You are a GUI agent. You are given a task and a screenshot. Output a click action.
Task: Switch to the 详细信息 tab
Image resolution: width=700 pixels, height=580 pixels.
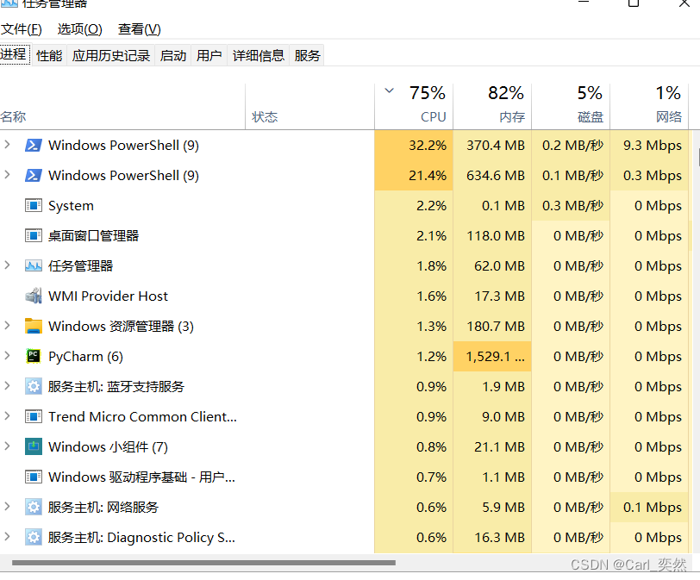click(x=258, y=56)
